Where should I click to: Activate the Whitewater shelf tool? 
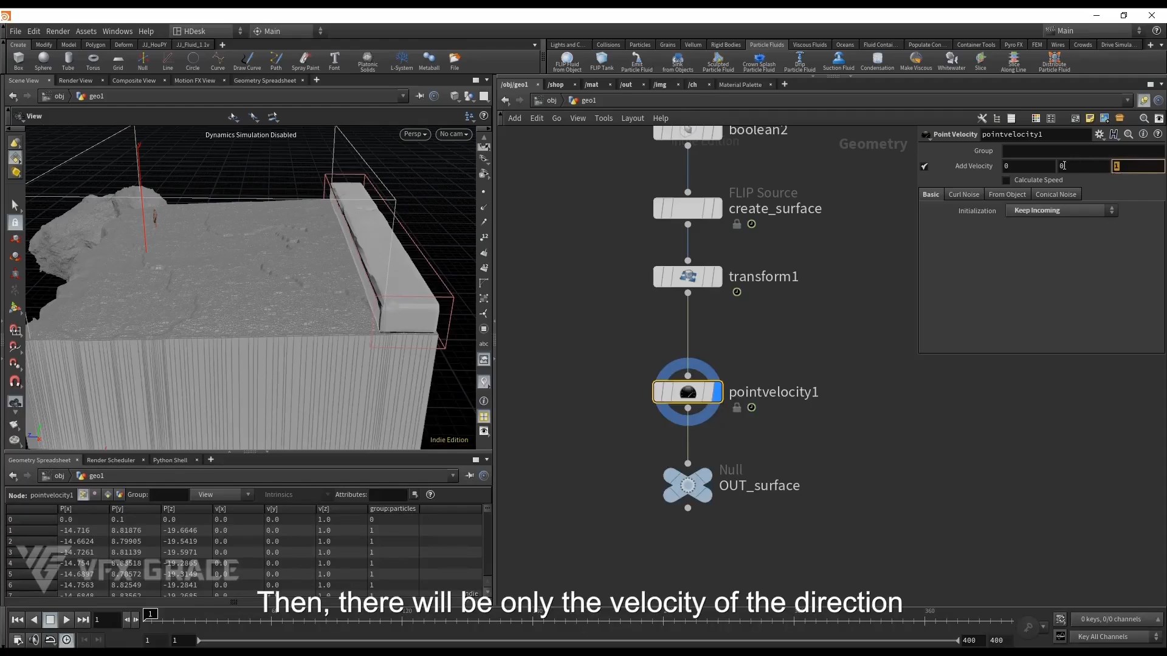tap(951, 61)
